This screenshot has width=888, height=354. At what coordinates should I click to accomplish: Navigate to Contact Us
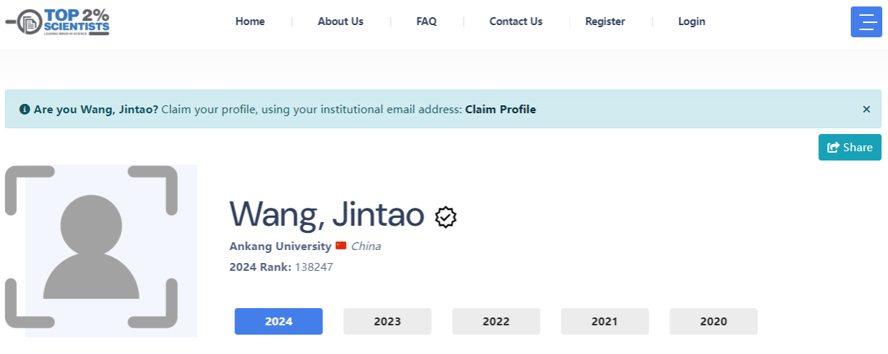tap(516, 21)
